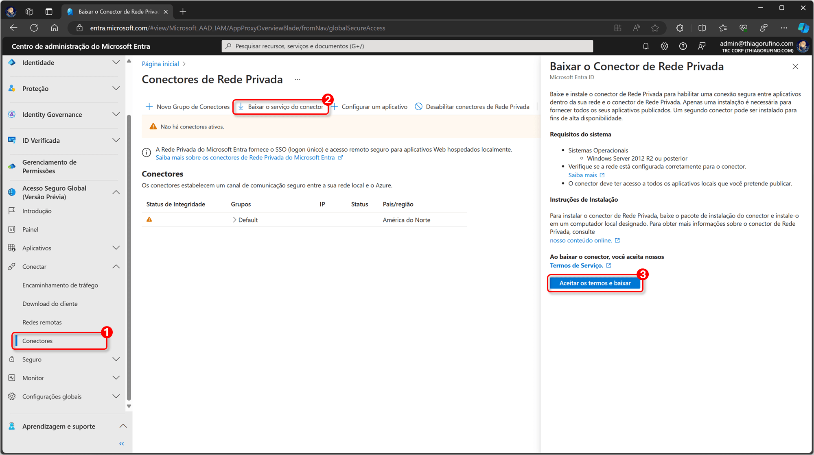The width and height of the screenshot is (814, 455).
Task: Click read aloud icon in address bar
Action: point(637,28)
